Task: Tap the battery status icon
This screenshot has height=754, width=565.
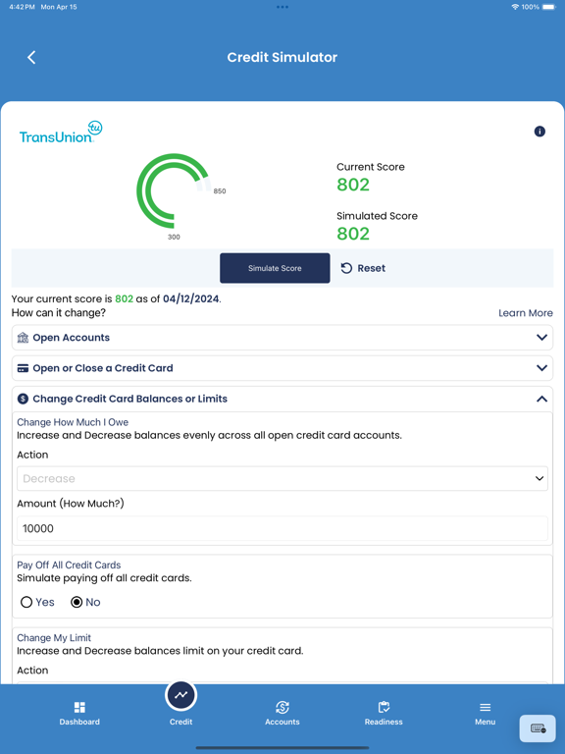Action: (548, 7)
